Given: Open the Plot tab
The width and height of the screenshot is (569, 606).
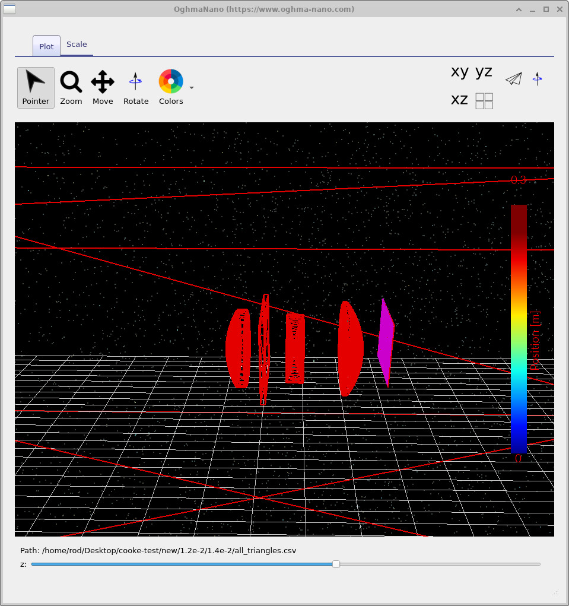Looking at the screenshot, I should click(x=46, y=45).
